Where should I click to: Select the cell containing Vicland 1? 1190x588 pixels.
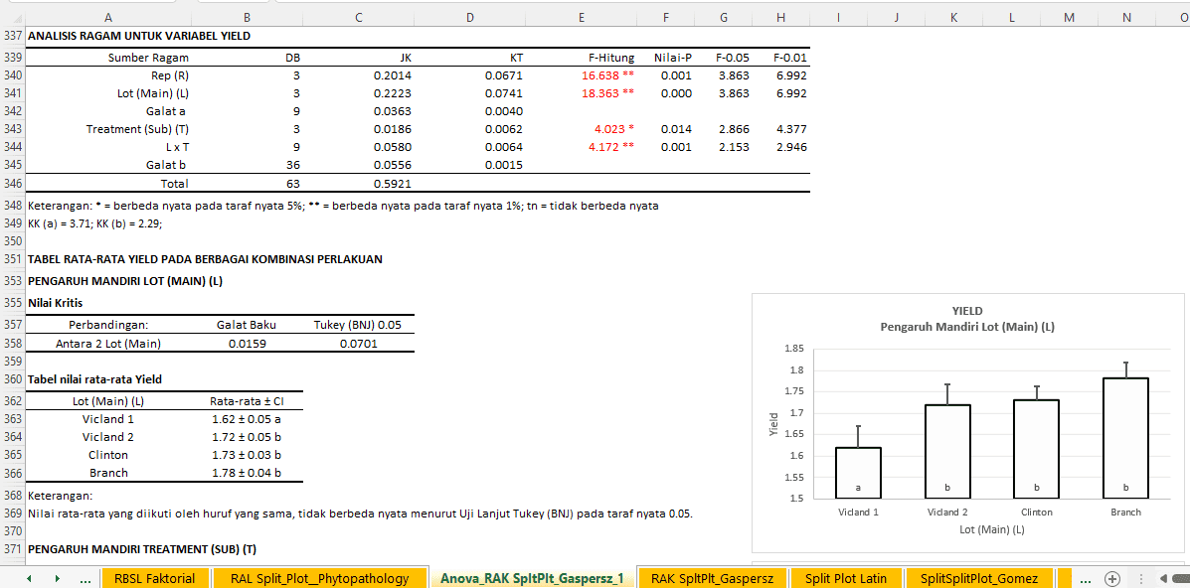[x=107, y=418]
